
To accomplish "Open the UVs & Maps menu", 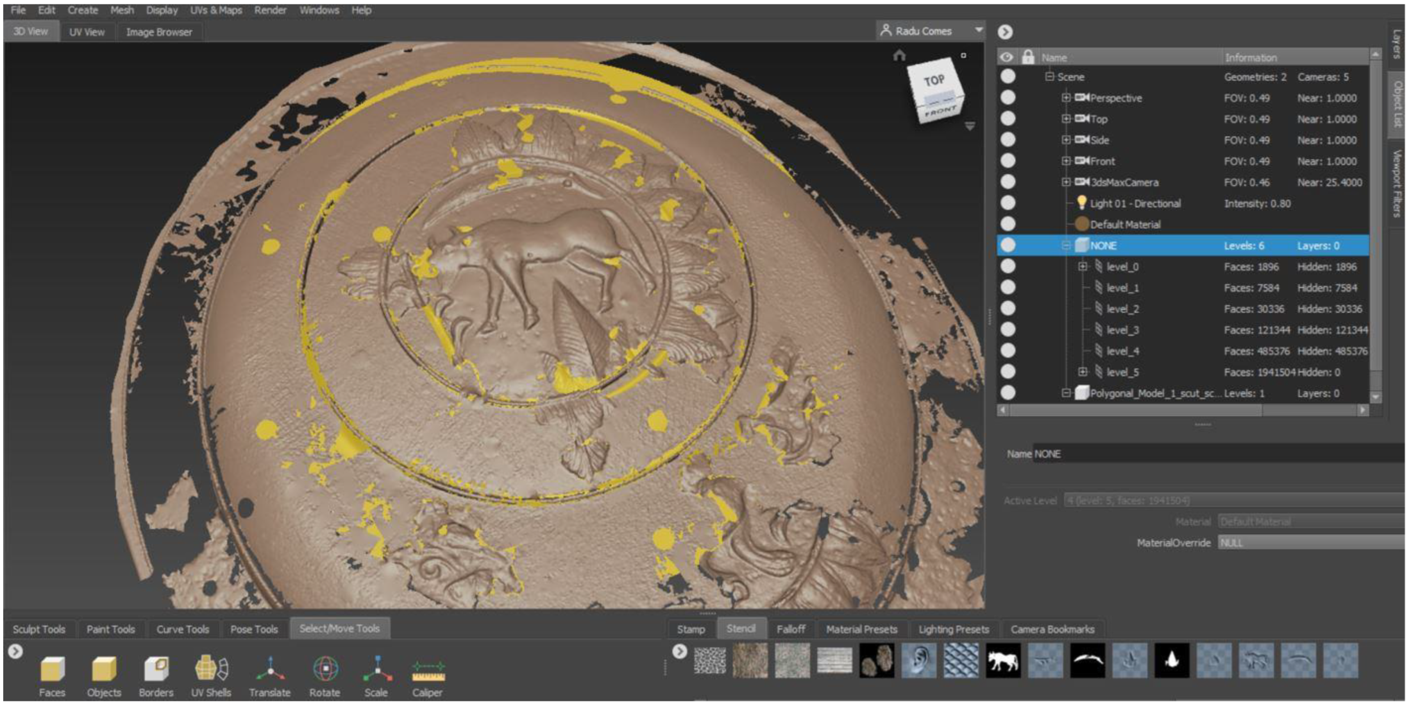I will (x=216, y=10).
